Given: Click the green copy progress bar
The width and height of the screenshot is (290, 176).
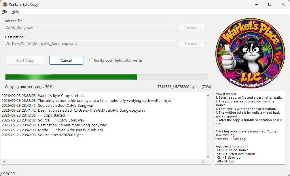Looking at the screenshot, I should pyautogui.click(x=107, y=77).
